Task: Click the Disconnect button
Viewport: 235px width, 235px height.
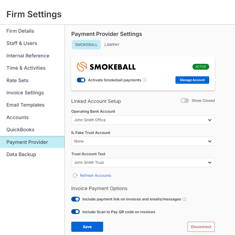Action: [x=201, y=227]
